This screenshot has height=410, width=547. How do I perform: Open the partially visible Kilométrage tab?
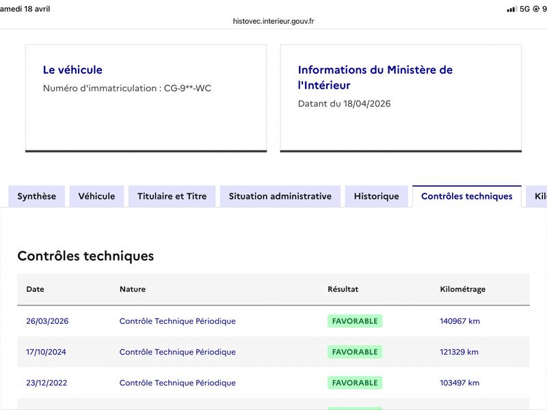(537, 196)
